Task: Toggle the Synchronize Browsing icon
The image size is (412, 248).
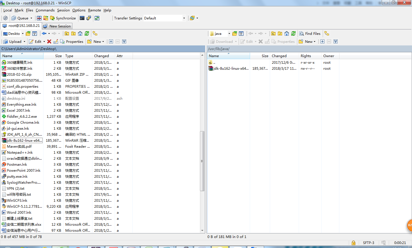Action: point(46,18)
